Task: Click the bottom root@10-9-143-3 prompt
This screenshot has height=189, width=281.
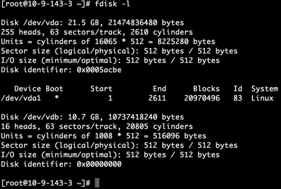Action: (46, 183)
